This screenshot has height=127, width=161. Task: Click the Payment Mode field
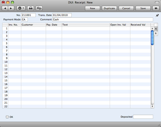click(24, 19)
